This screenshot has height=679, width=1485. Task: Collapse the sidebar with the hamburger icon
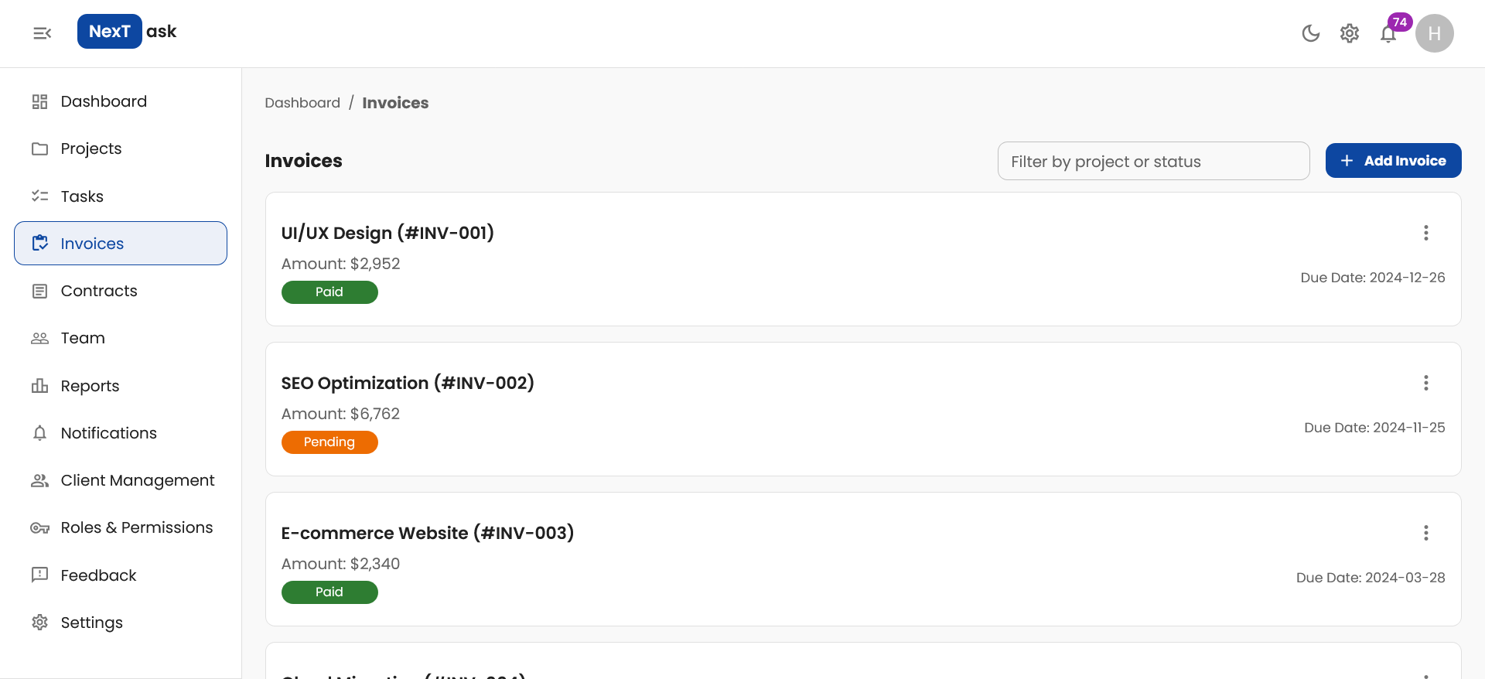coord(42,32)
